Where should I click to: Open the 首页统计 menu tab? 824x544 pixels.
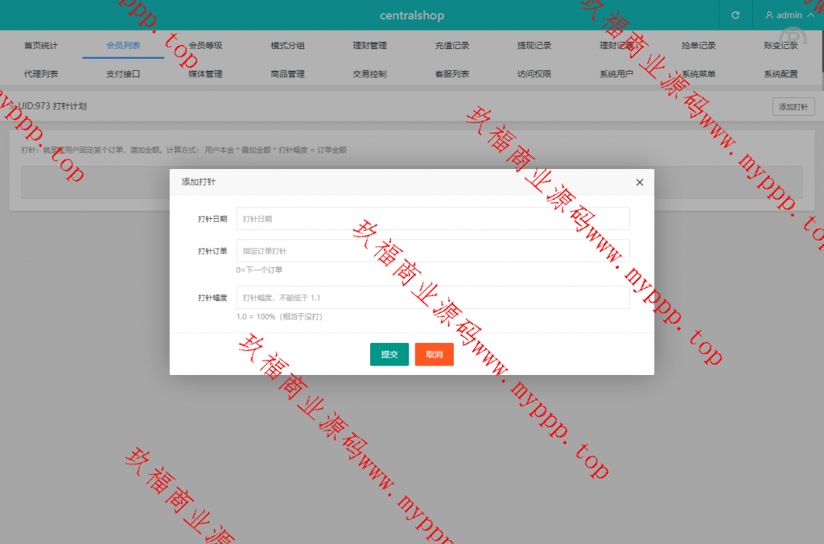(41, 46)
